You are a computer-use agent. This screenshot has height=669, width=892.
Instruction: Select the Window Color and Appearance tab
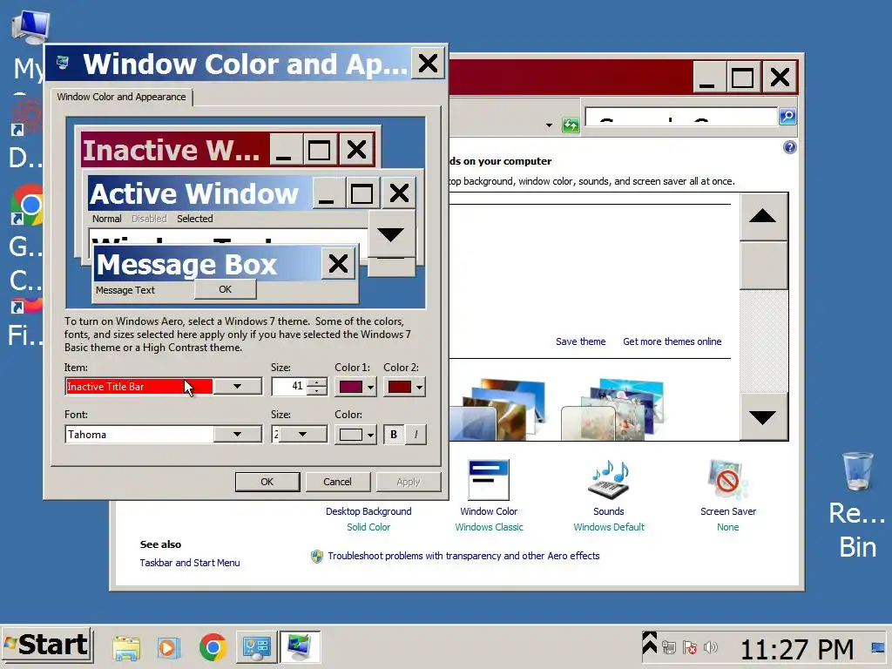(x=121, y=97)
